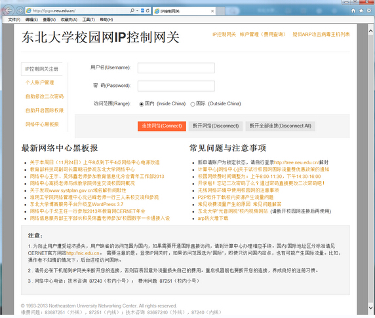Click the 连接网络(Connect) button
Viewport: 375px width, 318px height.
tap(162, 126)
